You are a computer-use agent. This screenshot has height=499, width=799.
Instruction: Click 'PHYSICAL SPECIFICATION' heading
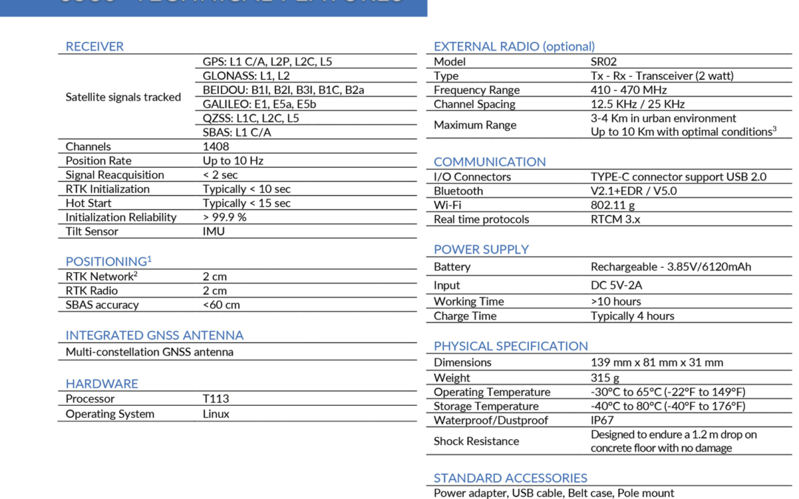point(510,346)
